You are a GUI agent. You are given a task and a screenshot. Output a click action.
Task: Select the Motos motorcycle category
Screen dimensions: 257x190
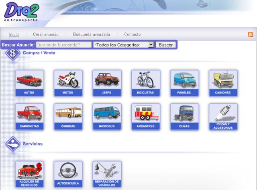pyautogui.click(x=68, y=83)
